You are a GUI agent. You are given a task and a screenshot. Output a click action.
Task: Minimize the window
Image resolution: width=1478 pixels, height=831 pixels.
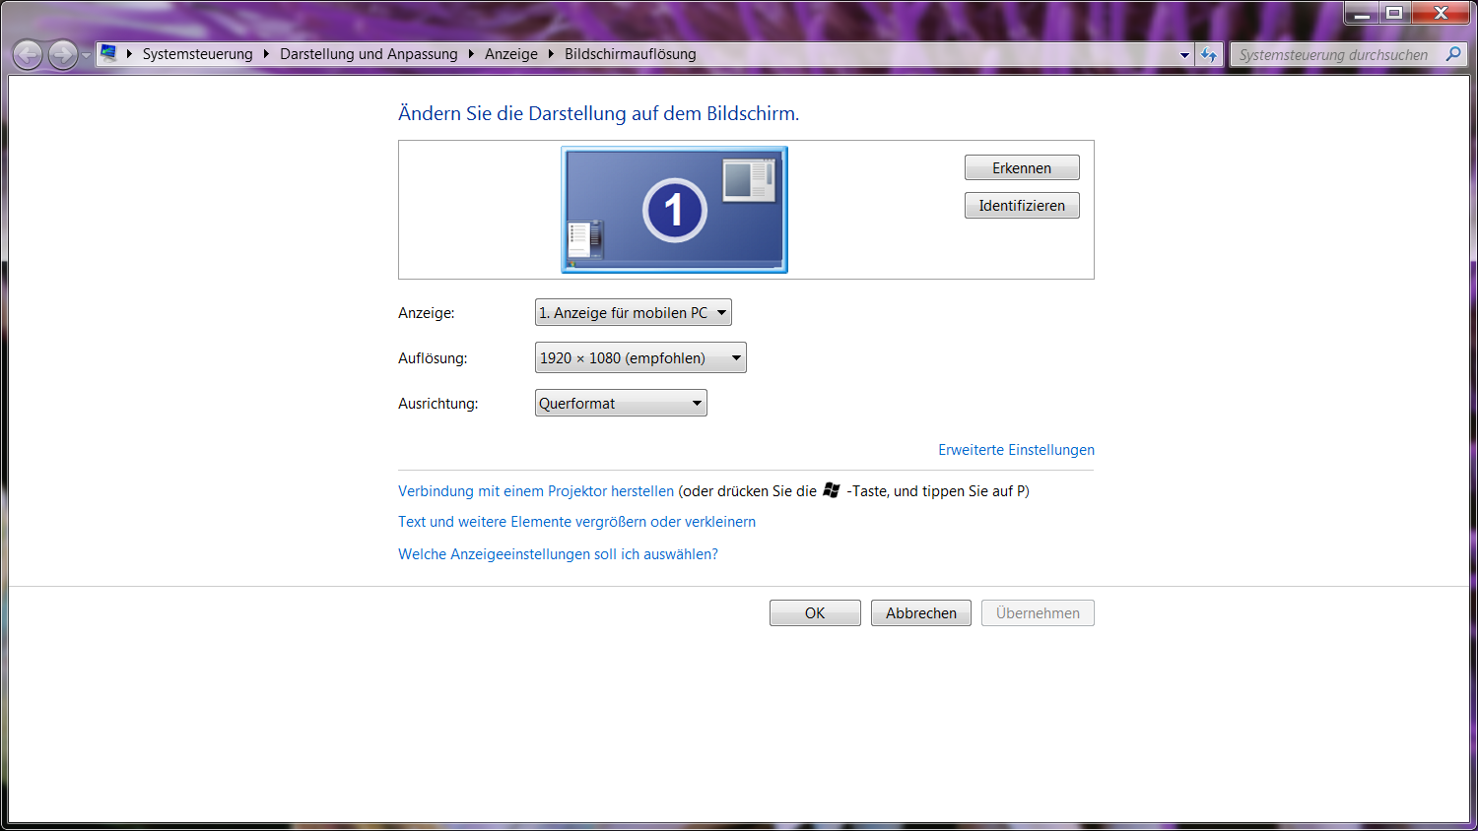pyautogui.click(x=1362, y=13)
